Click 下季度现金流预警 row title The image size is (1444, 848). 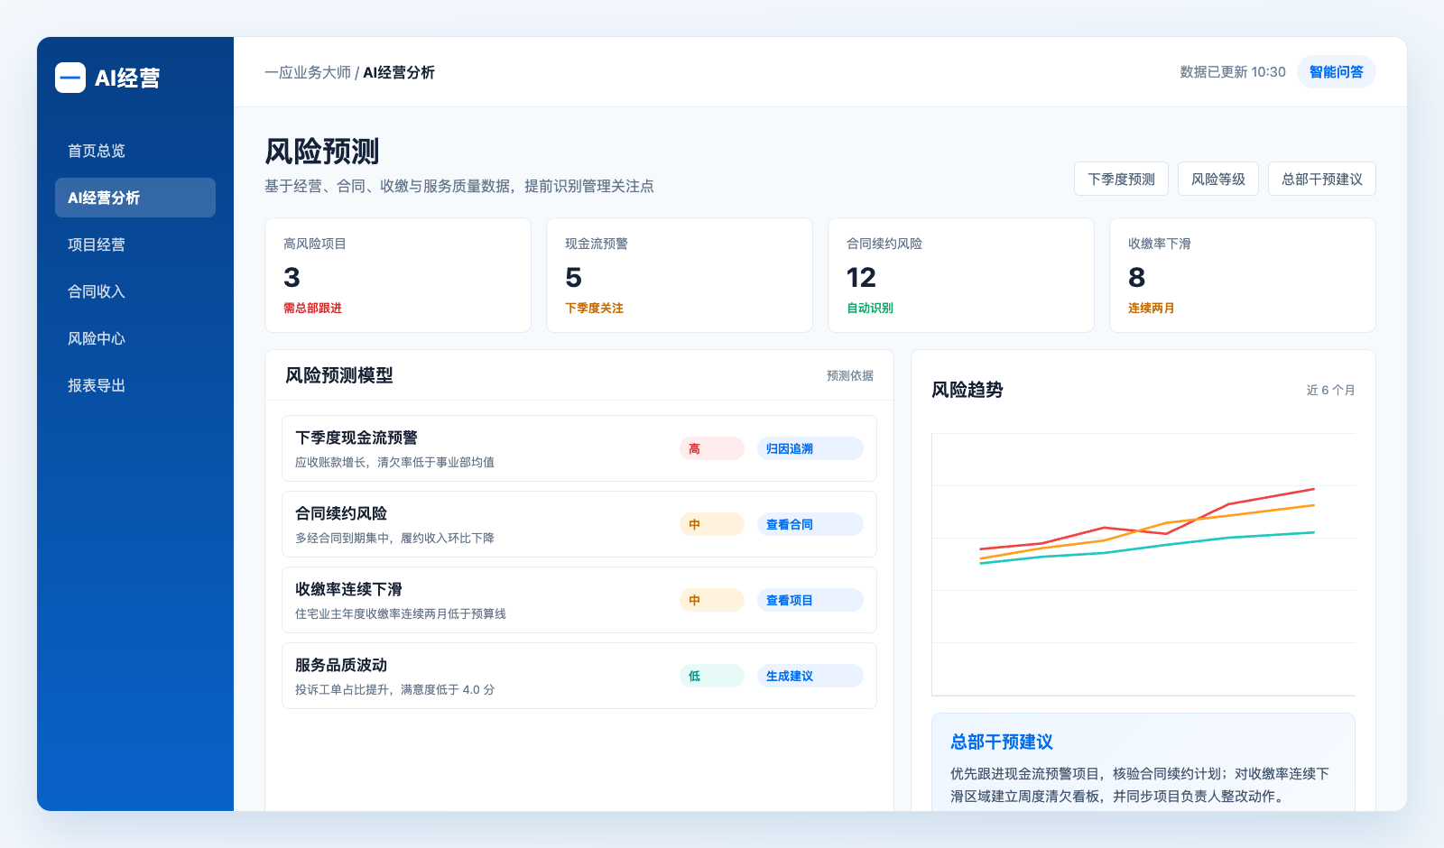[x=356, y=438]
